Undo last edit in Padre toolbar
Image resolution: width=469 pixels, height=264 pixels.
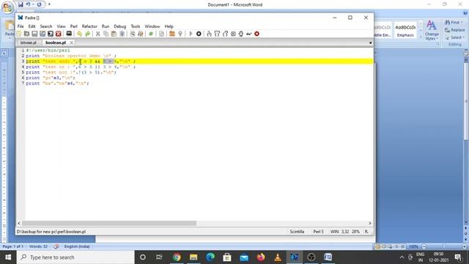point(79,34)
